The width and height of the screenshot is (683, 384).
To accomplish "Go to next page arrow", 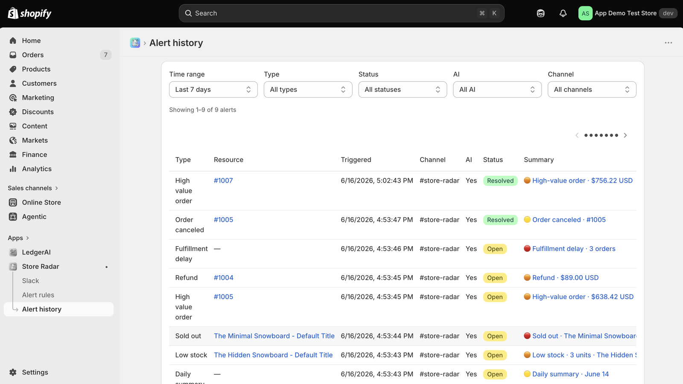I will tap(625, 135).
